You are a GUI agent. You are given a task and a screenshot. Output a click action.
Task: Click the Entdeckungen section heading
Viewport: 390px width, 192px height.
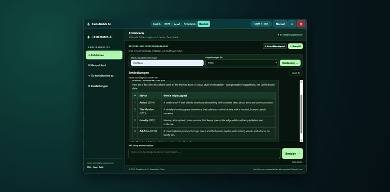click(x=139, y=73)
